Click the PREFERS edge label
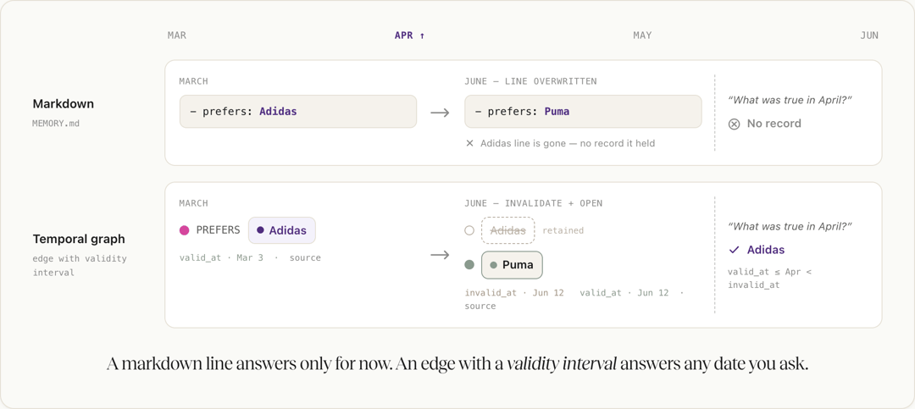915x409 pixels. tap(219, 230)
